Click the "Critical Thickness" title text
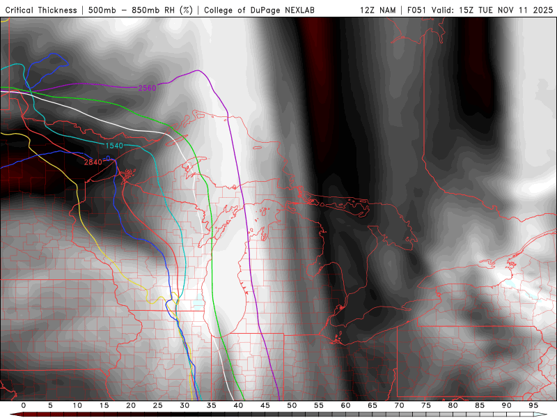 pyautogui.click(x=41, y=10)
